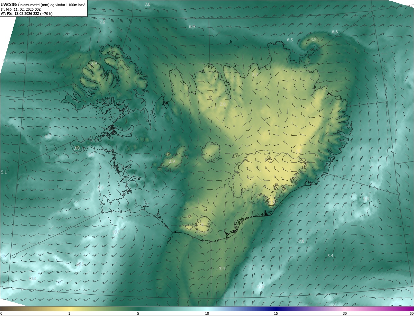Click the 11.4 value label
414x316 pixels.
point(33,278)
